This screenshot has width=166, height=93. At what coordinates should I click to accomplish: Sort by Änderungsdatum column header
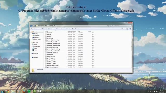click(x=72, y=31)
